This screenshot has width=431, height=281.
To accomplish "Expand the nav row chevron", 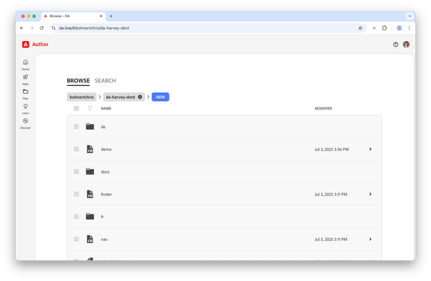I will click(x=370, y=239).
